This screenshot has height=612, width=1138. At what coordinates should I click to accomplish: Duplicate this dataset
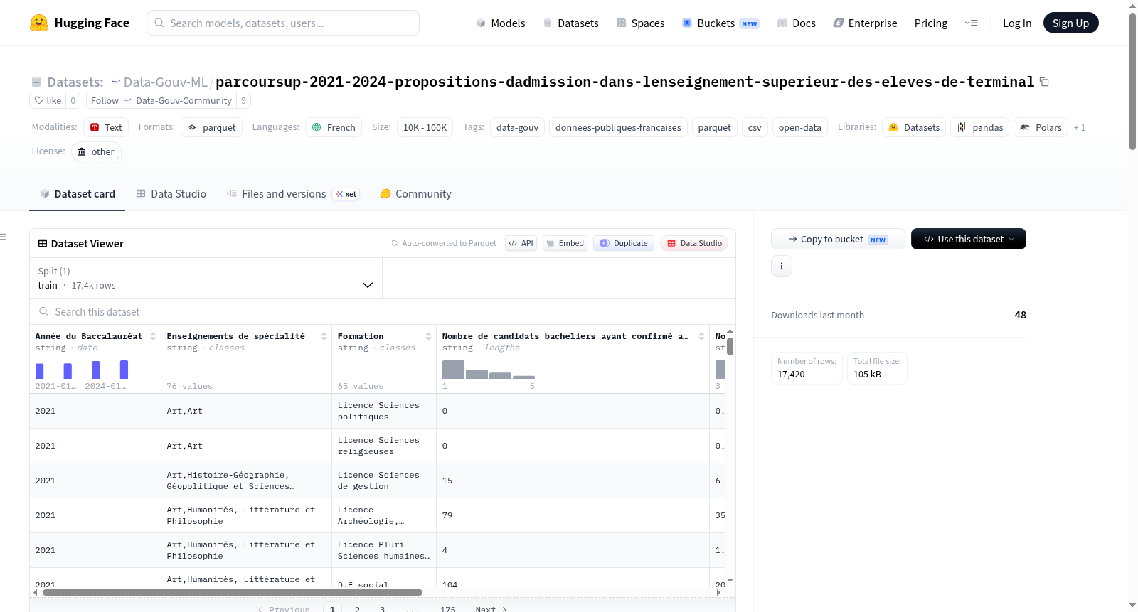624,243
